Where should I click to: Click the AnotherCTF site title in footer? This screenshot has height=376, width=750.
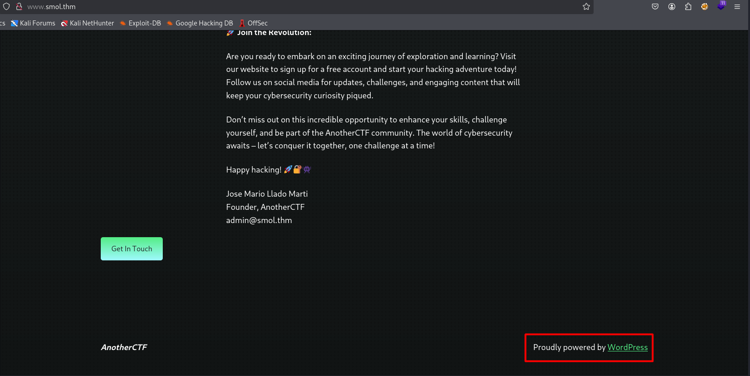pyautogui.click(x=124, y=347)
